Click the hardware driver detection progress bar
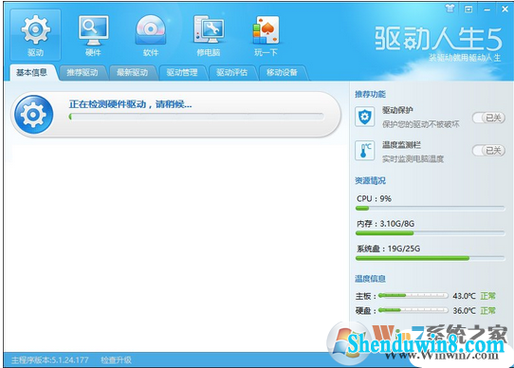 196,117
